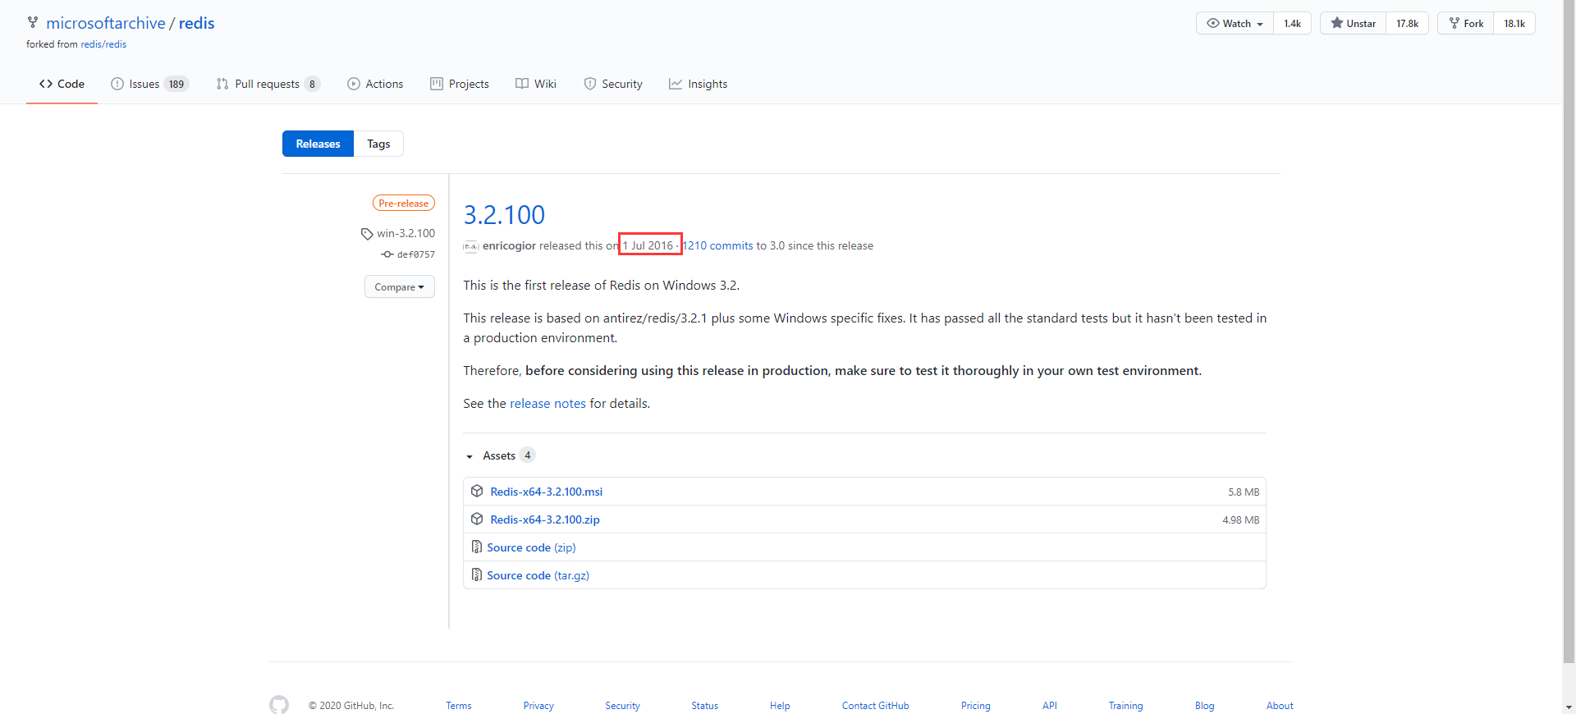Click the package icon beside the .msi asset
This screenshot has height=714, width=1576.
pos(477,491)
